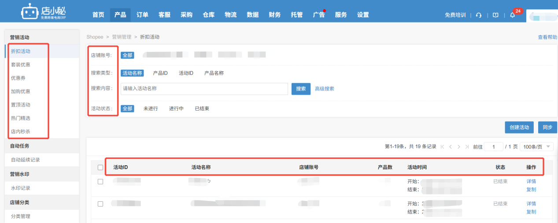Open 高级搜索 advanced search
Image resolution: width=558 pixels, height=223 pixels.
point(325,89)
